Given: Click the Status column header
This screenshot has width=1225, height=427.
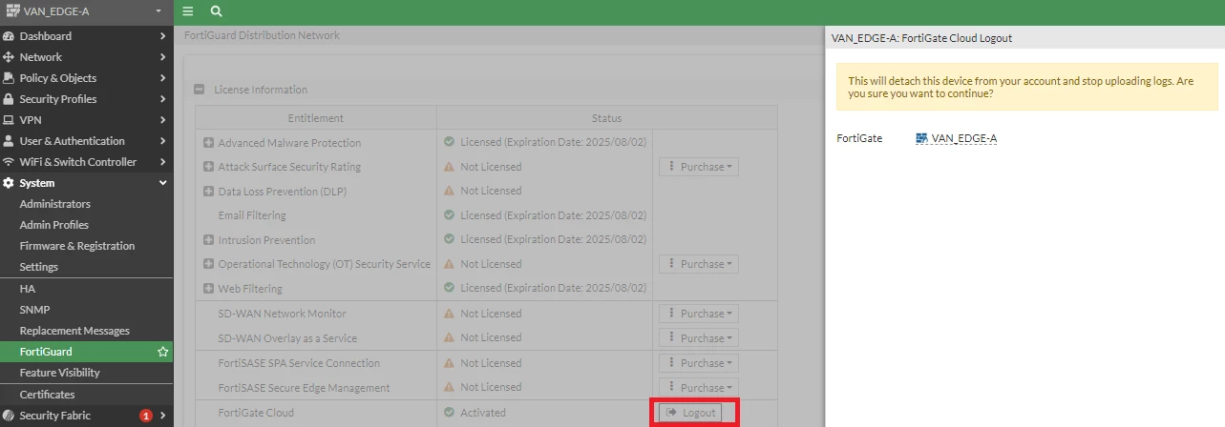Looking at the screenshot, I should tap(606, 118).
